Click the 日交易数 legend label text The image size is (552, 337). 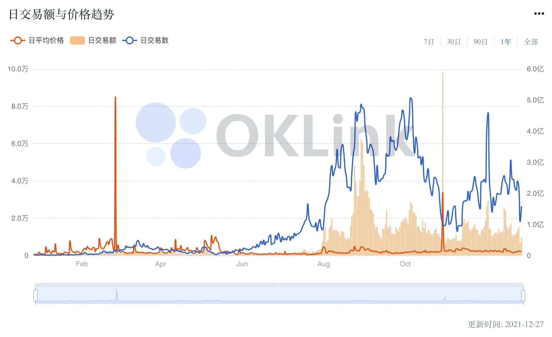coord(154,40)
